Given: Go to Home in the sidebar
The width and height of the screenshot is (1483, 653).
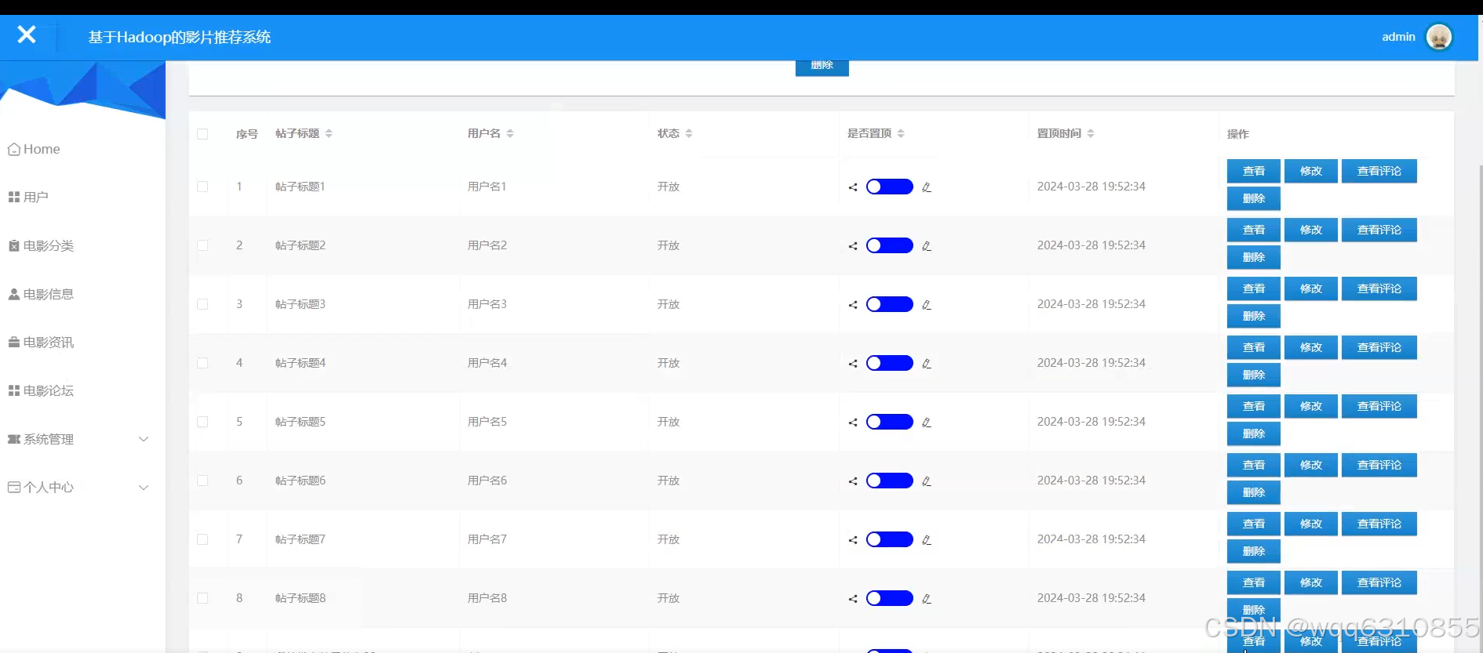Looking at the screenshot, I should pos(34,149).
